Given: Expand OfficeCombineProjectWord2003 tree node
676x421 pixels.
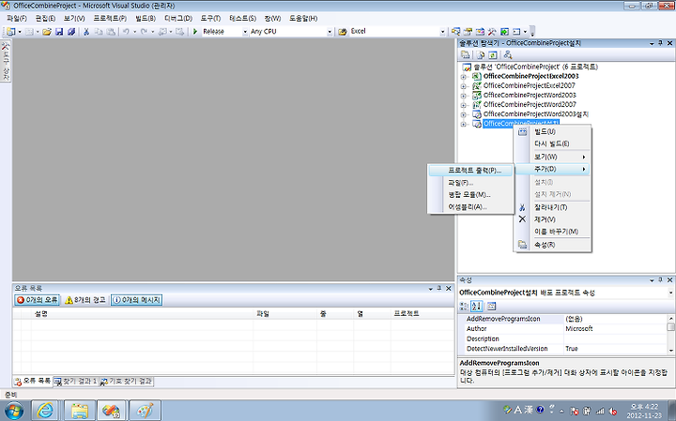Looking at the screenshot, I should (464, 96).
